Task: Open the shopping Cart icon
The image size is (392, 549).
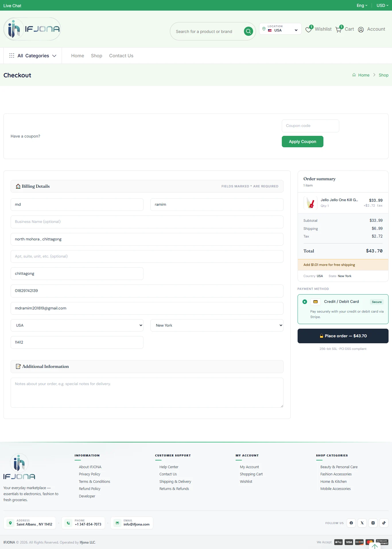Action: [x=339, y=29]
